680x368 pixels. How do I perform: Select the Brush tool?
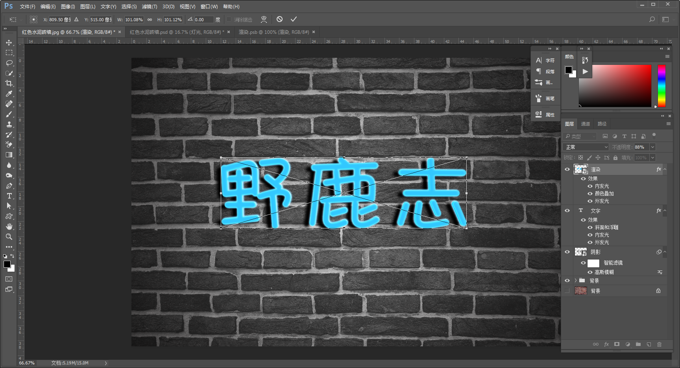point(9,114)
